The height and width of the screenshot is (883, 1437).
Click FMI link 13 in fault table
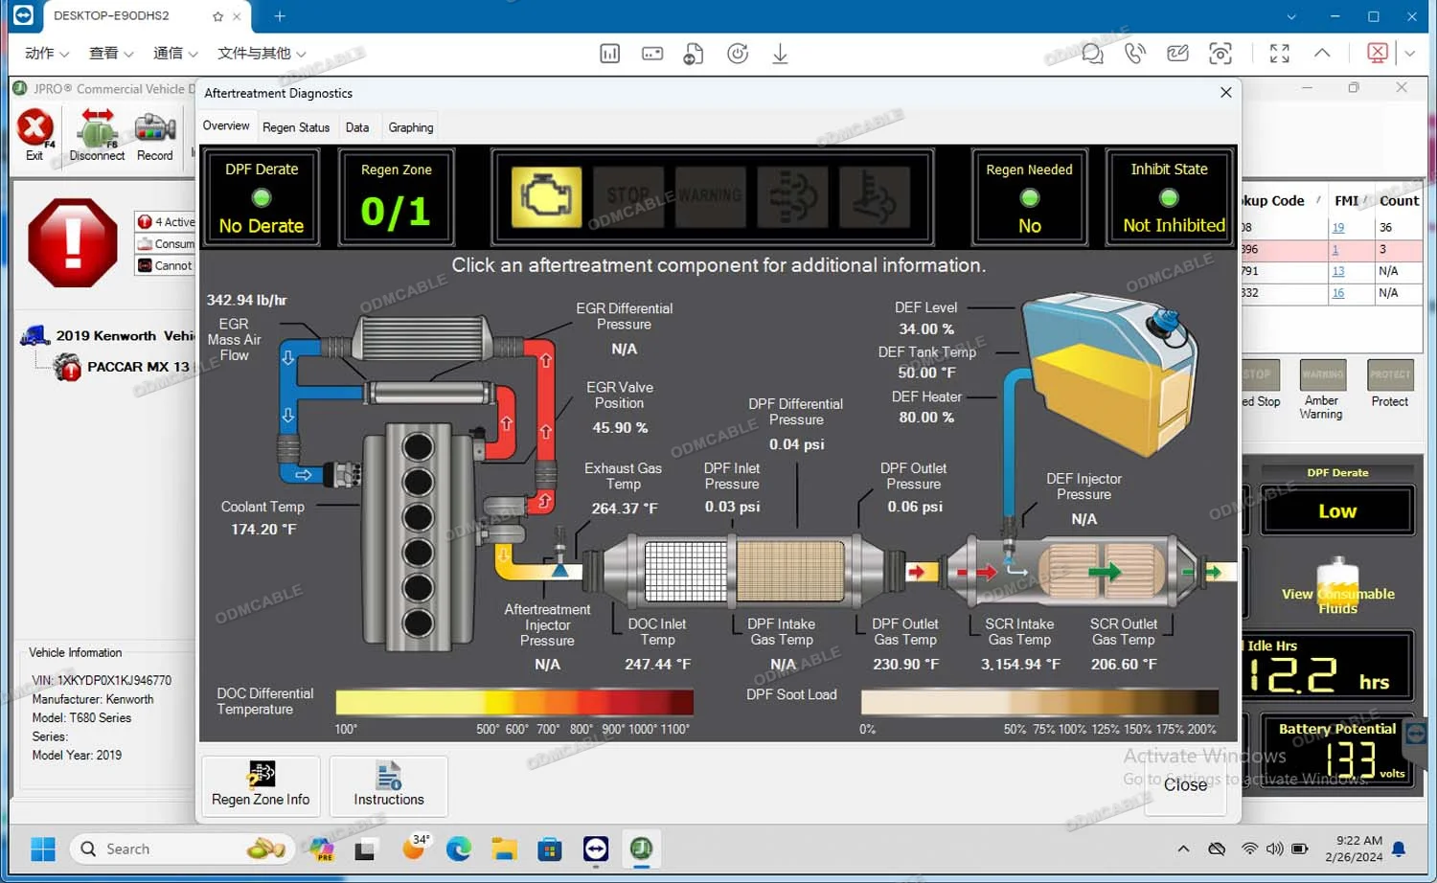(1338, 272)
